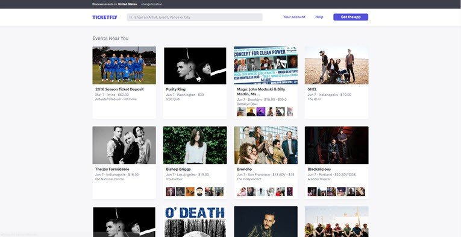The image size is (461, 237).
Task: Open the Help page
Action: click(x=319, y=17)
